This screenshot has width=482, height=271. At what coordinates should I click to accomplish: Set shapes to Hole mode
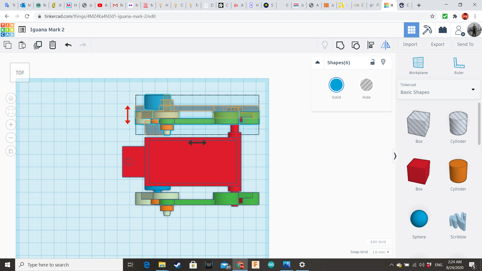366,85
